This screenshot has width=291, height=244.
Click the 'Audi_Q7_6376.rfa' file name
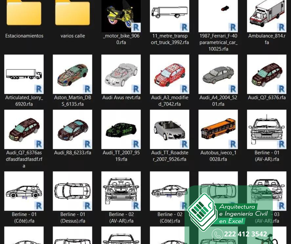click(x=267, y=98)
